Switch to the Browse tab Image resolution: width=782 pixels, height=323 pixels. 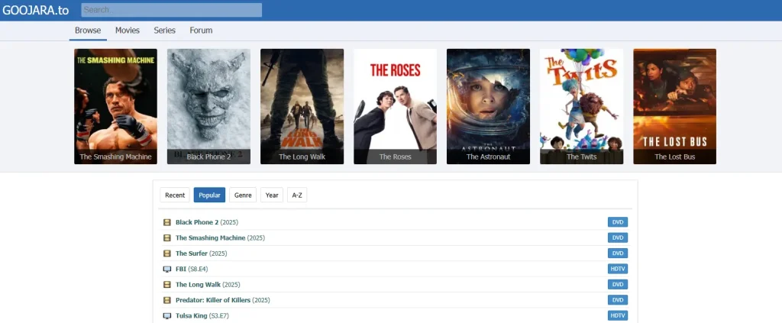click(x=88, y=31)
